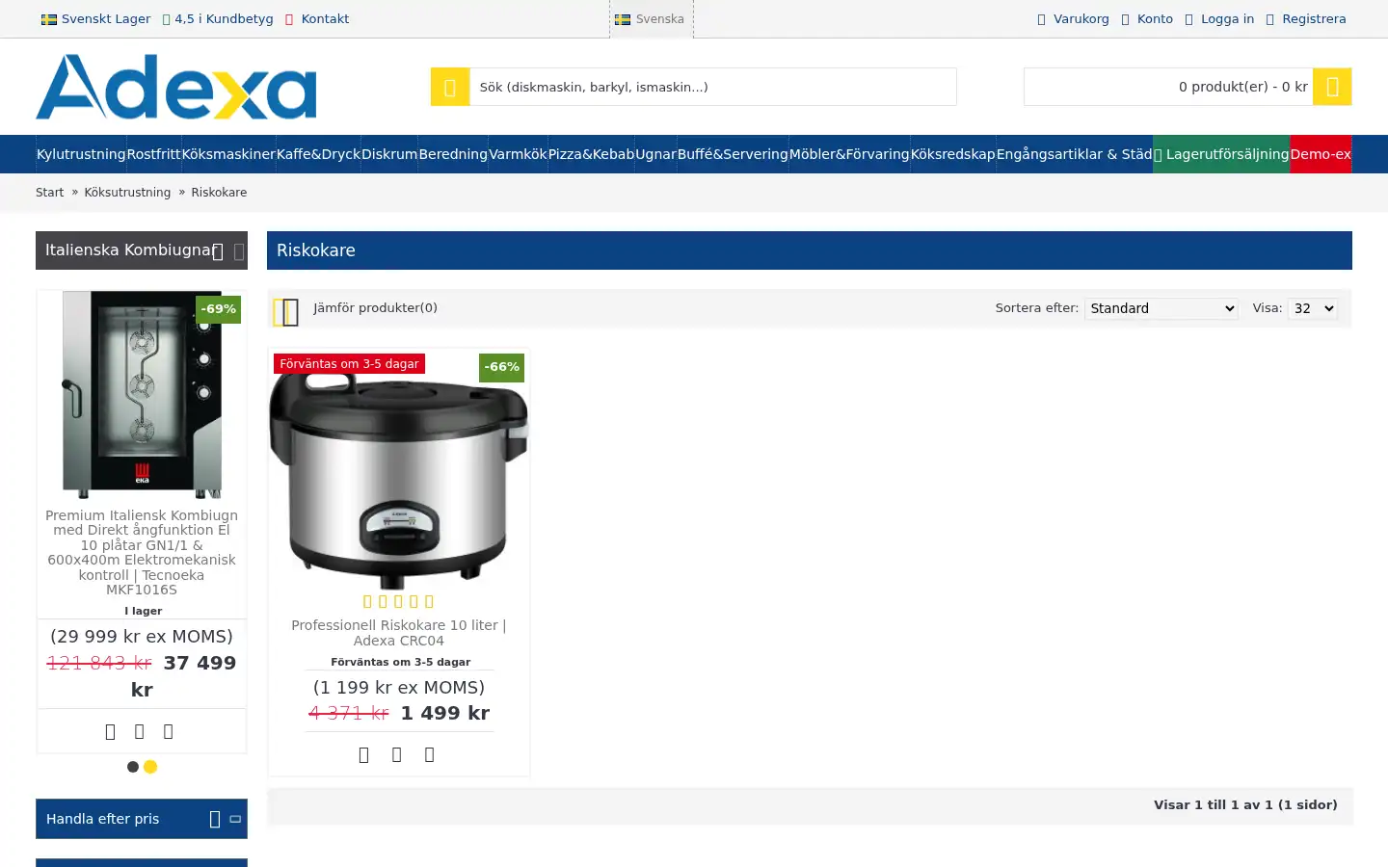Open the Diskrum menu

[x=389, y=154]
